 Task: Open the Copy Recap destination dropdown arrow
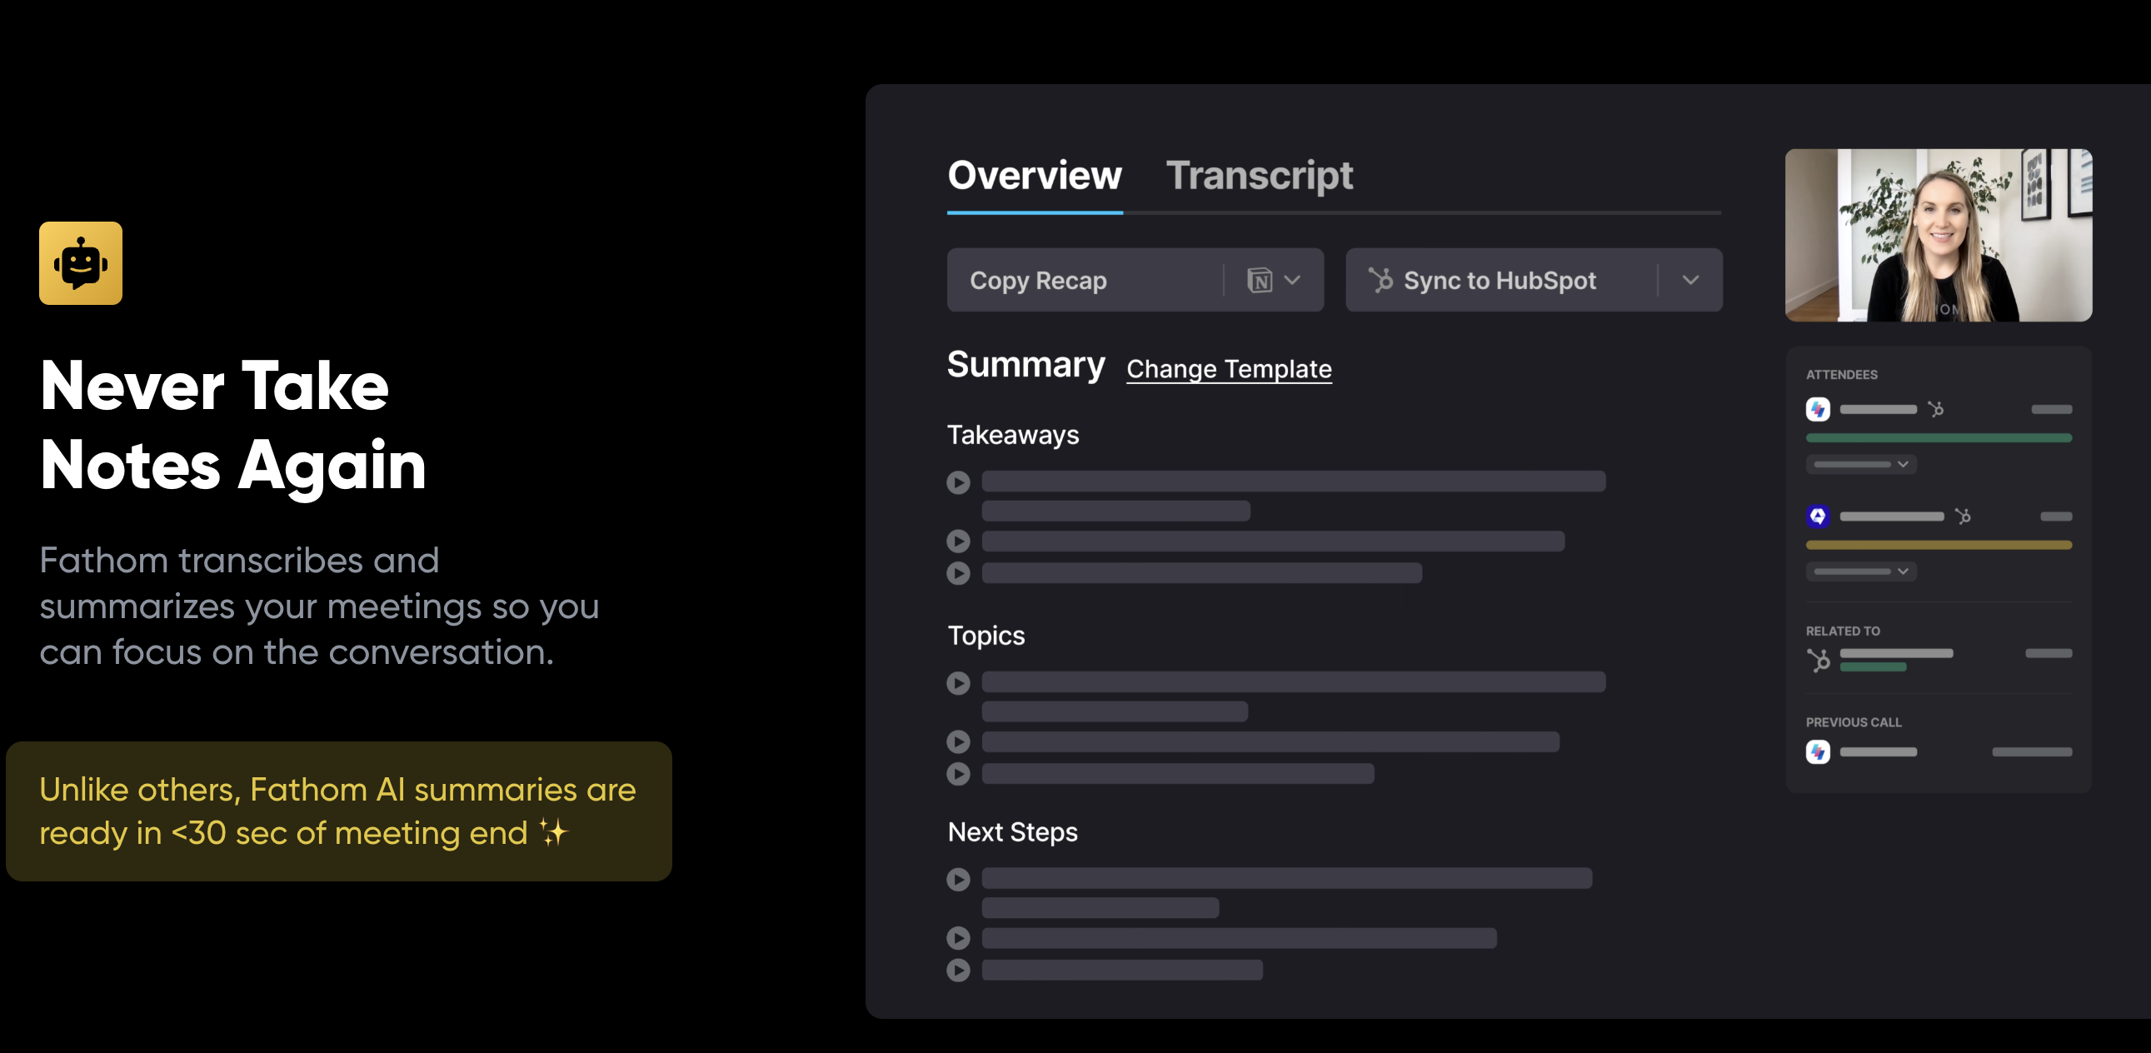(x=1292, y=281)
